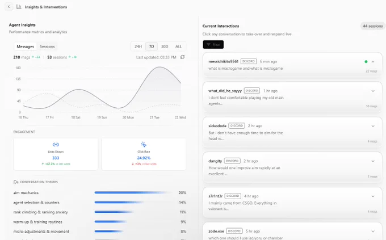Screen dimensions: 386x240
Task: Click the DISCORD tag on zode.exe
Action: 234,231
